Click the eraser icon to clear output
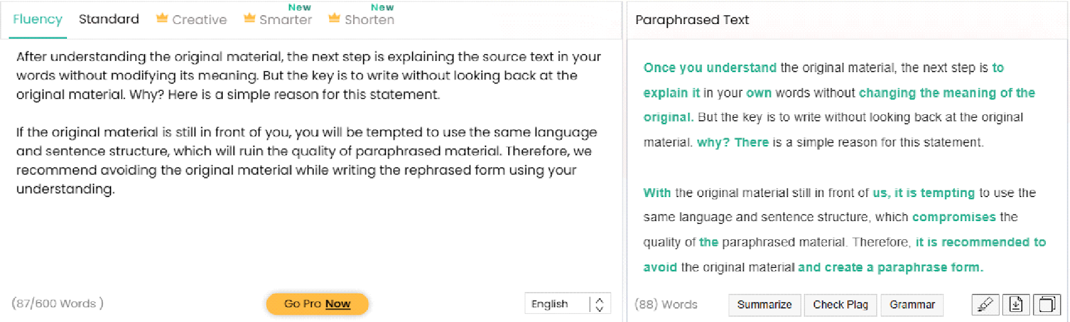This screenshot has width=1070, height=322. tap(985, 305)
